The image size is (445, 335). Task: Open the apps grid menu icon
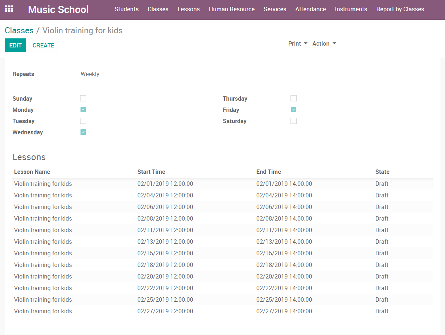pos(9,9)
